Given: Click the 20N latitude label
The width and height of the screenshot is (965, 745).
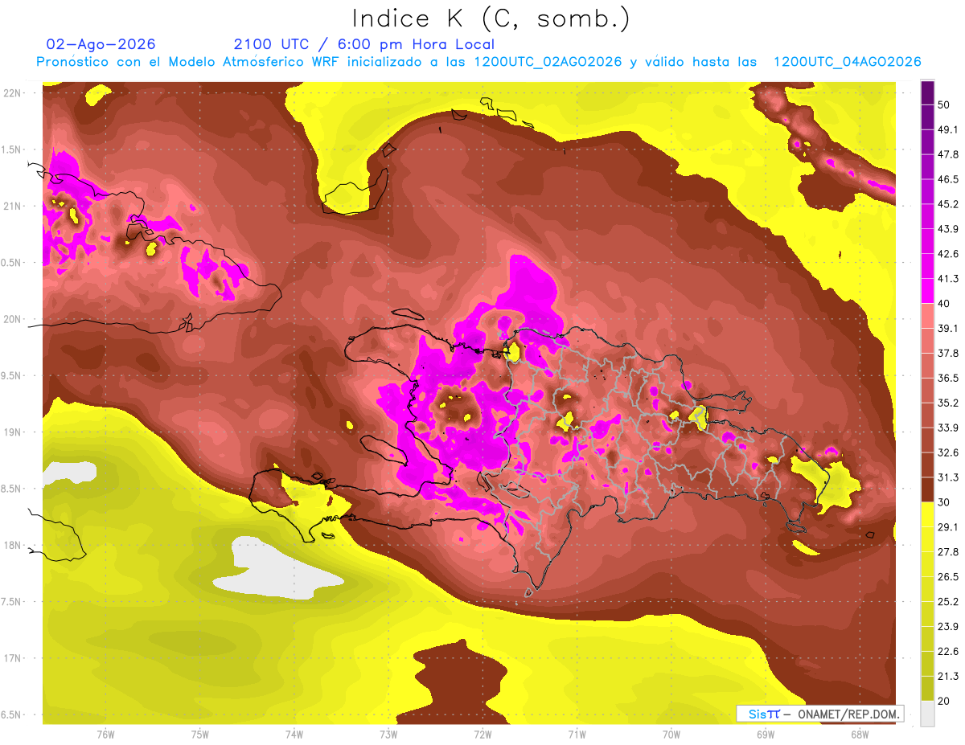Looking at the screenshot, I should point(12,319).
